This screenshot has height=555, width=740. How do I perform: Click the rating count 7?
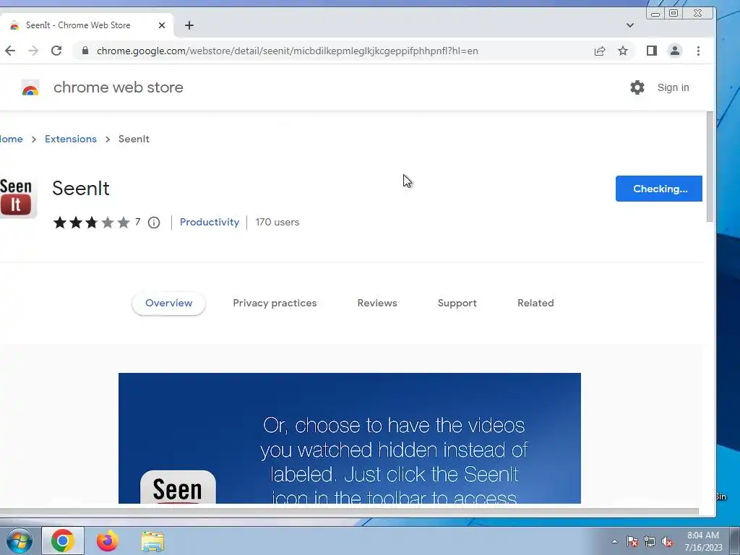137,222
